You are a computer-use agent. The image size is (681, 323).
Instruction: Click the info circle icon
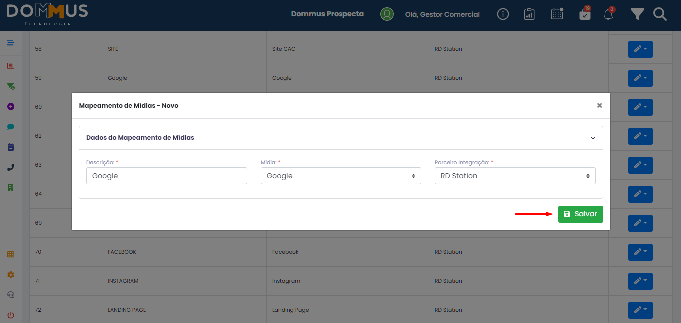click(x=503, y=14)
